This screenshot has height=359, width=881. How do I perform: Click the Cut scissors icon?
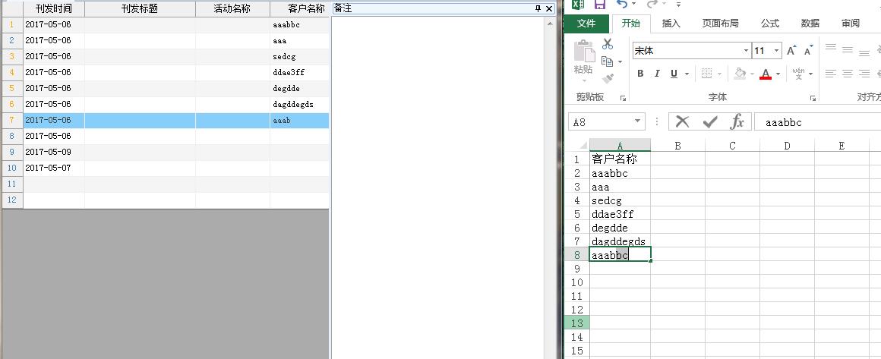point(608,44)
